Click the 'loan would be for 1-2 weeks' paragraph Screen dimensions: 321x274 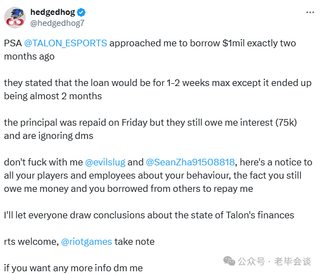click(x=157, y=83)
